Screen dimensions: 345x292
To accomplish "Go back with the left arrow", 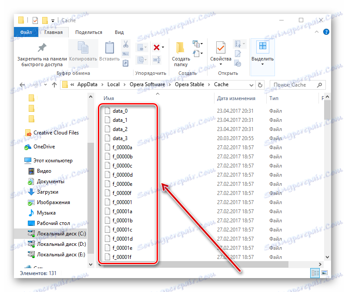I will click(x=22, y=85).
